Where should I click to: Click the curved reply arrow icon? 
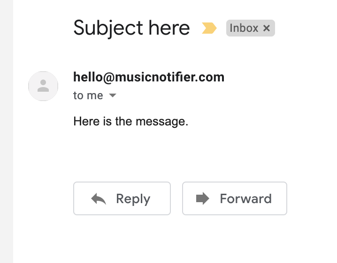coord(99,199)
